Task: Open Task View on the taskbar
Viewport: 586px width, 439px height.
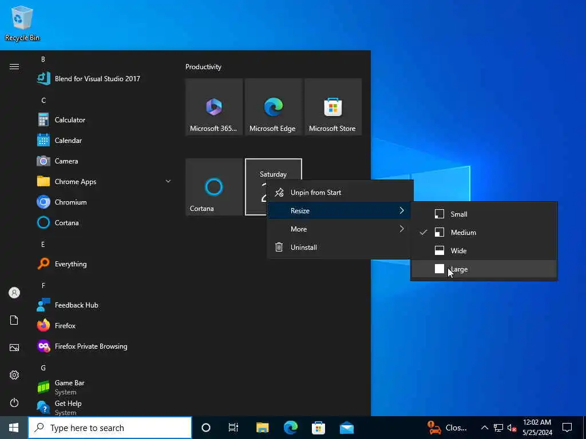Action: tap(233, 428)
